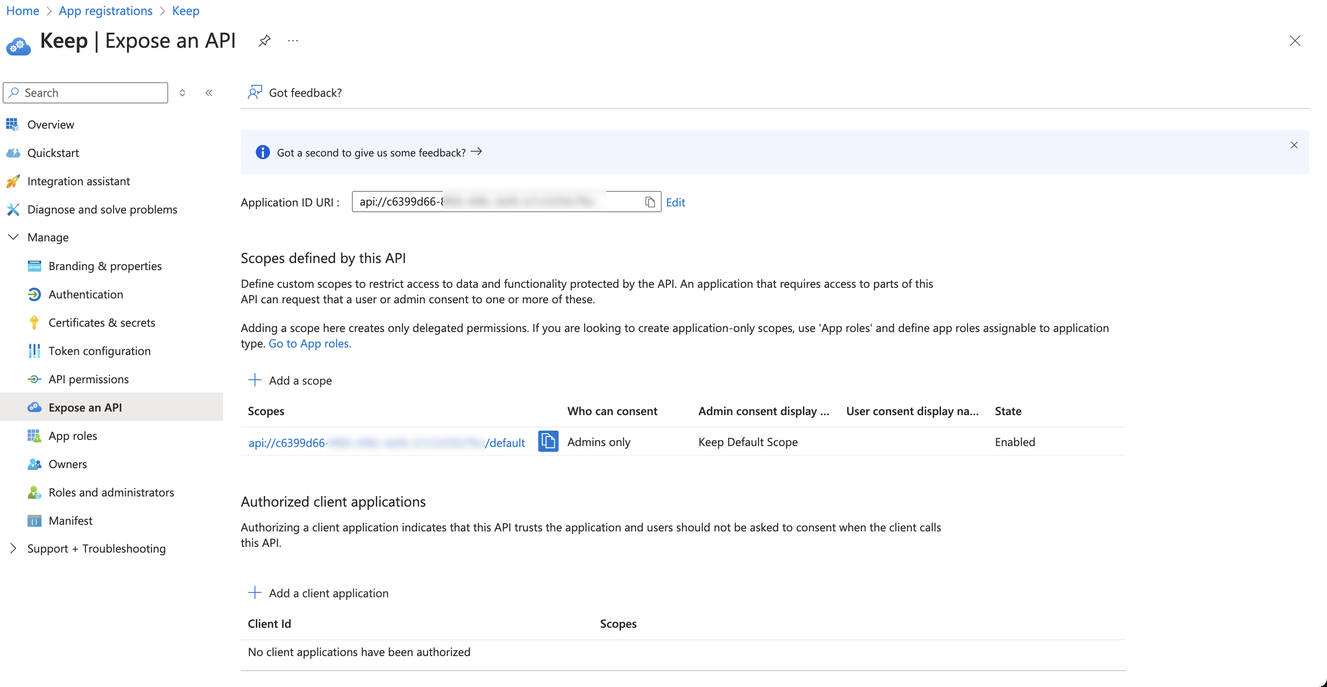Copy the default scope URI
Viewport: 1327px width, 687px height.
click(x=548, y=442)
